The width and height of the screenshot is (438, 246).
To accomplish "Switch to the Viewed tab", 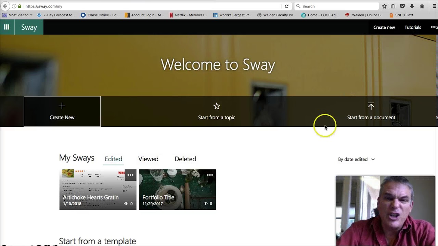I will (148, 159).
